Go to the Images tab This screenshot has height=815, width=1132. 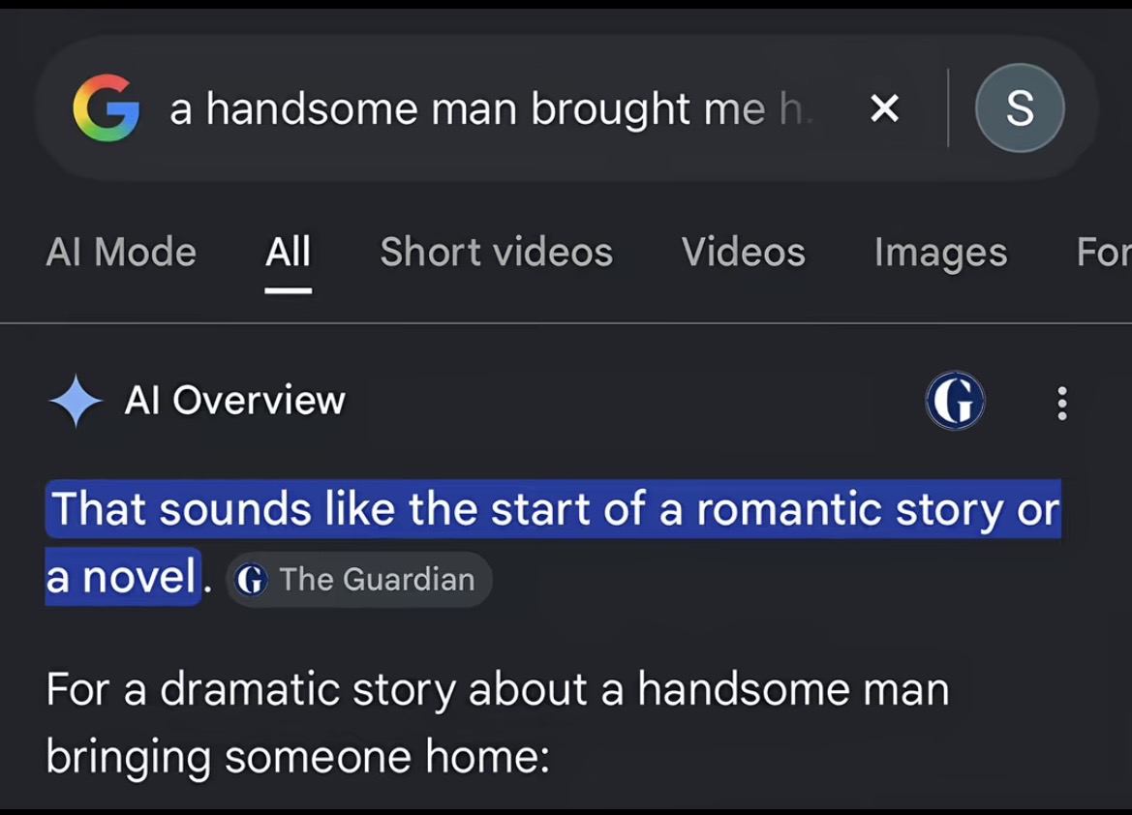[x=940, y=253]
